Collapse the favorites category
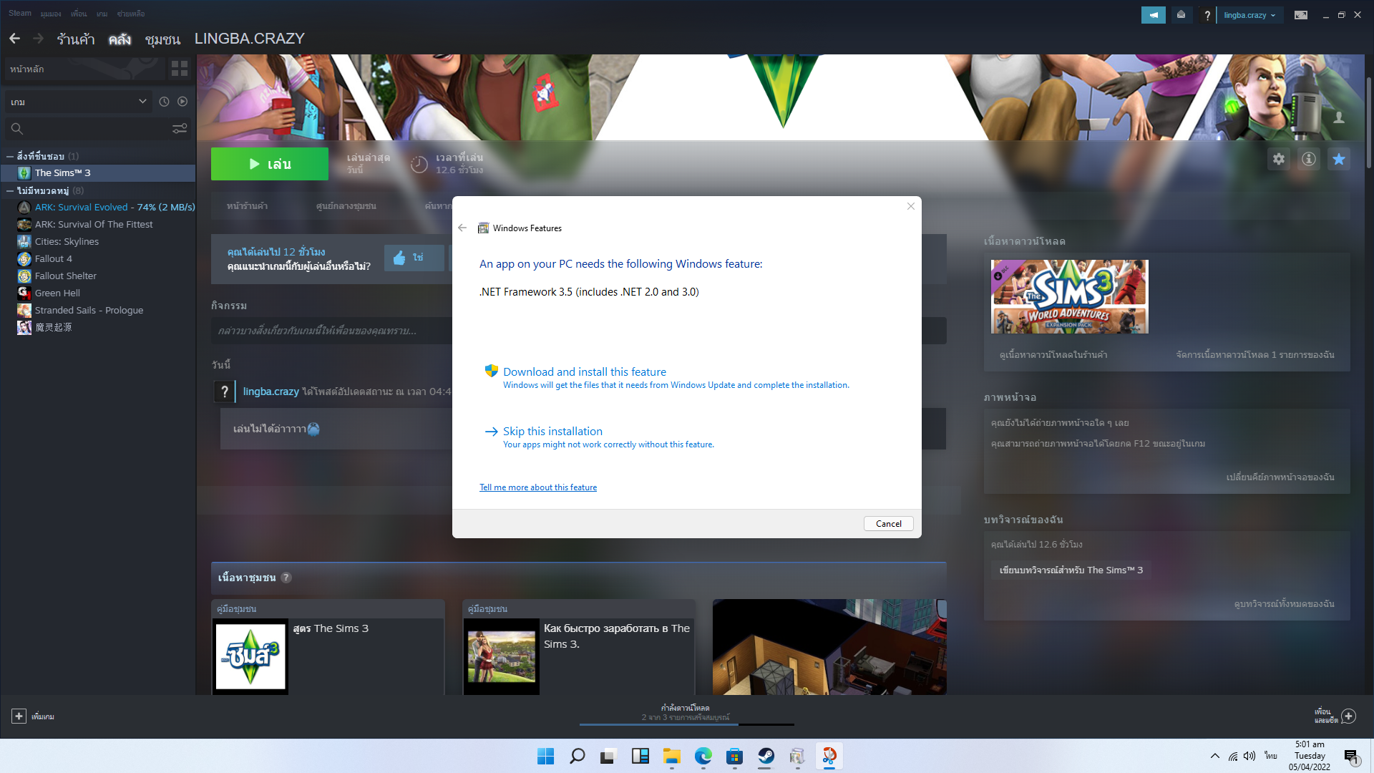 click(10, 156)
